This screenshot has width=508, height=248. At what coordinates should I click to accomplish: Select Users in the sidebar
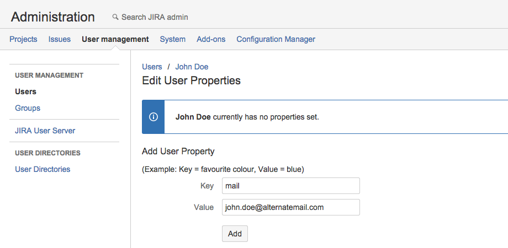click(x=25, y=91)
